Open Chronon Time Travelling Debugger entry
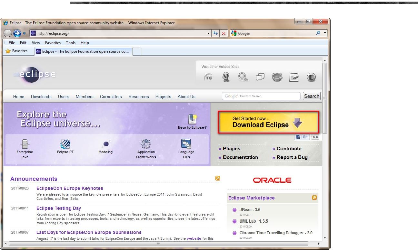 tap(276, 233)
